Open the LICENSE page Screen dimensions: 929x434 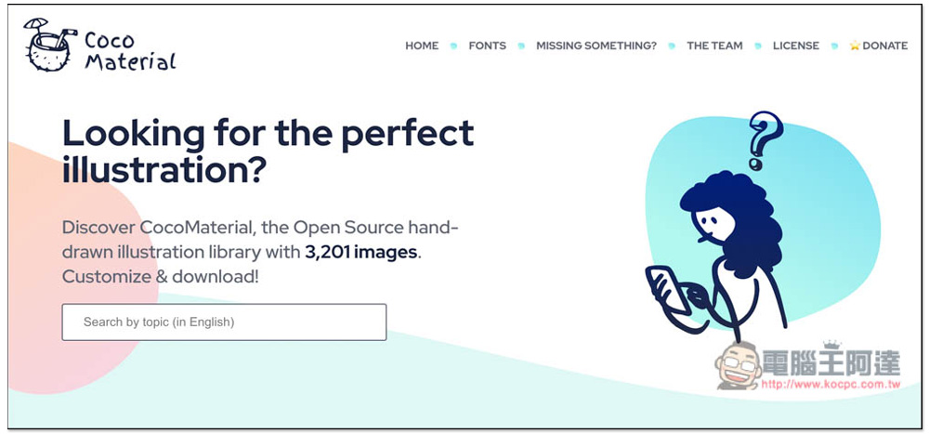[x=796, y=46]
